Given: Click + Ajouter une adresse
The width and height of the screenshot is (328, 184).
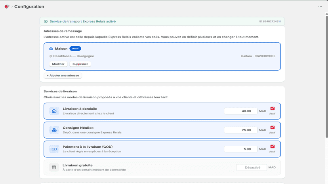Looking at the screenshot, I should 63,75.
